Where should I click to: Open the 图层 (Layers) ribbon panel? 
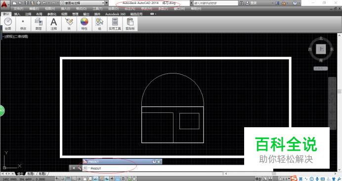pyautogui.click(x=39, y=24)
